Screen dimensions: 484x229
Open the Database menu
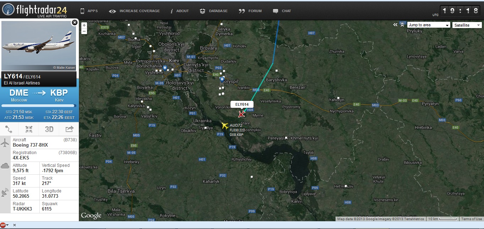[214, 11]
